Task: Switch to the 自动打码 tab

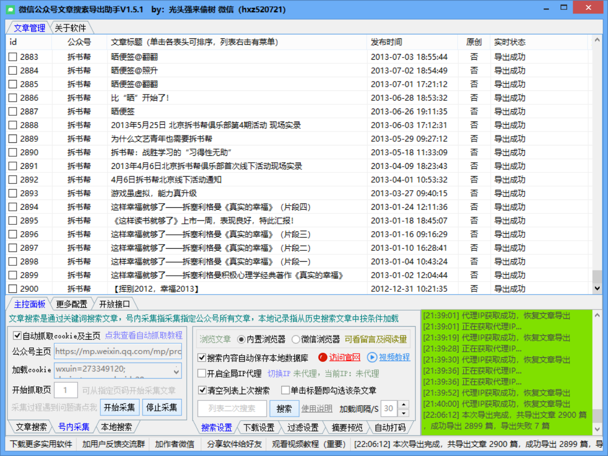Action: pos(390,427)
